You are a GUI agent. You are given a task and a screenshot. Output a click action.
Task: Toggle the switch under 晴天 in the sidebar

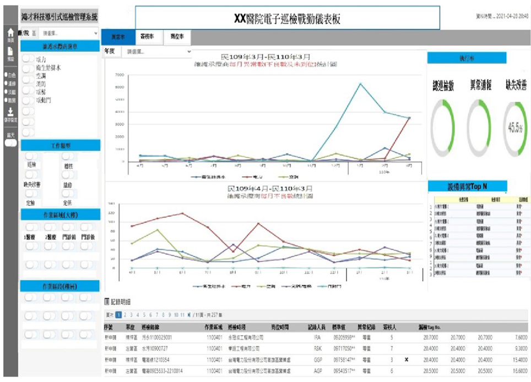coord(10,143)
